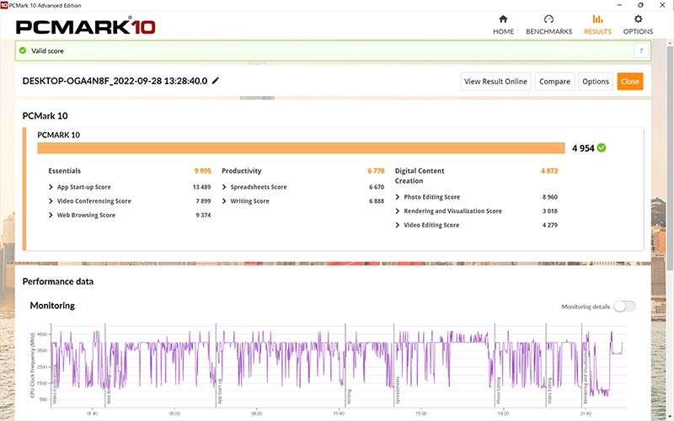674x421 pixels.
Task: Open Options gear icon
Action: point(638,19)
